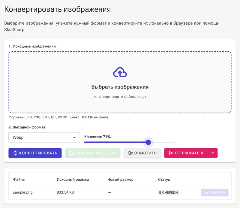
Task: Click the Отправить в button
Action: point(186,153)
